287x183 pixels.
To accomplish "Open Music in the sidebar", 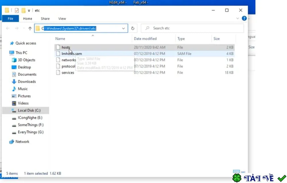I will tap(23, 89).
